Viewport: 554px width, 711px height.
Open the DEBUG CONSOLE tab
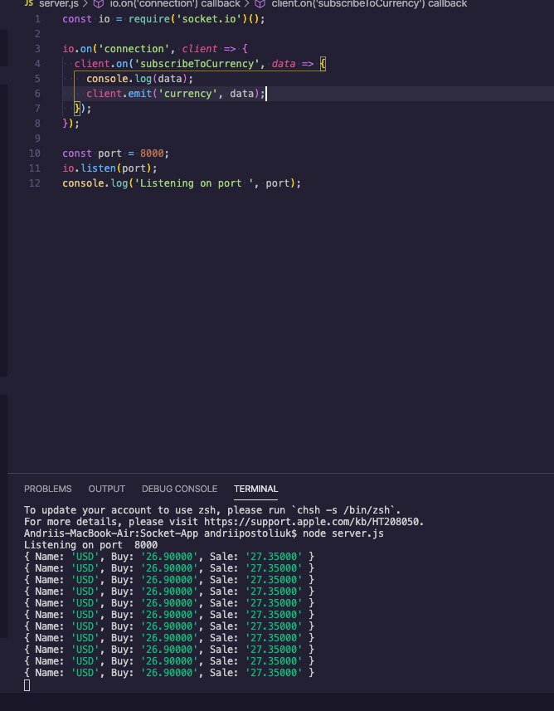pyautogui.click(x=179, y=489)
